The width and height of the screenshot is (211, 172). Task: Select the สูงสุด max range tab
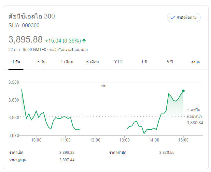tap(195, 62)
